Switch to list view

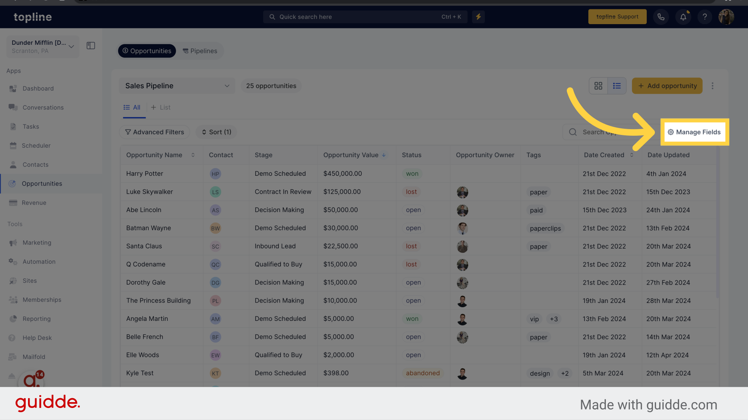point(617,86)
